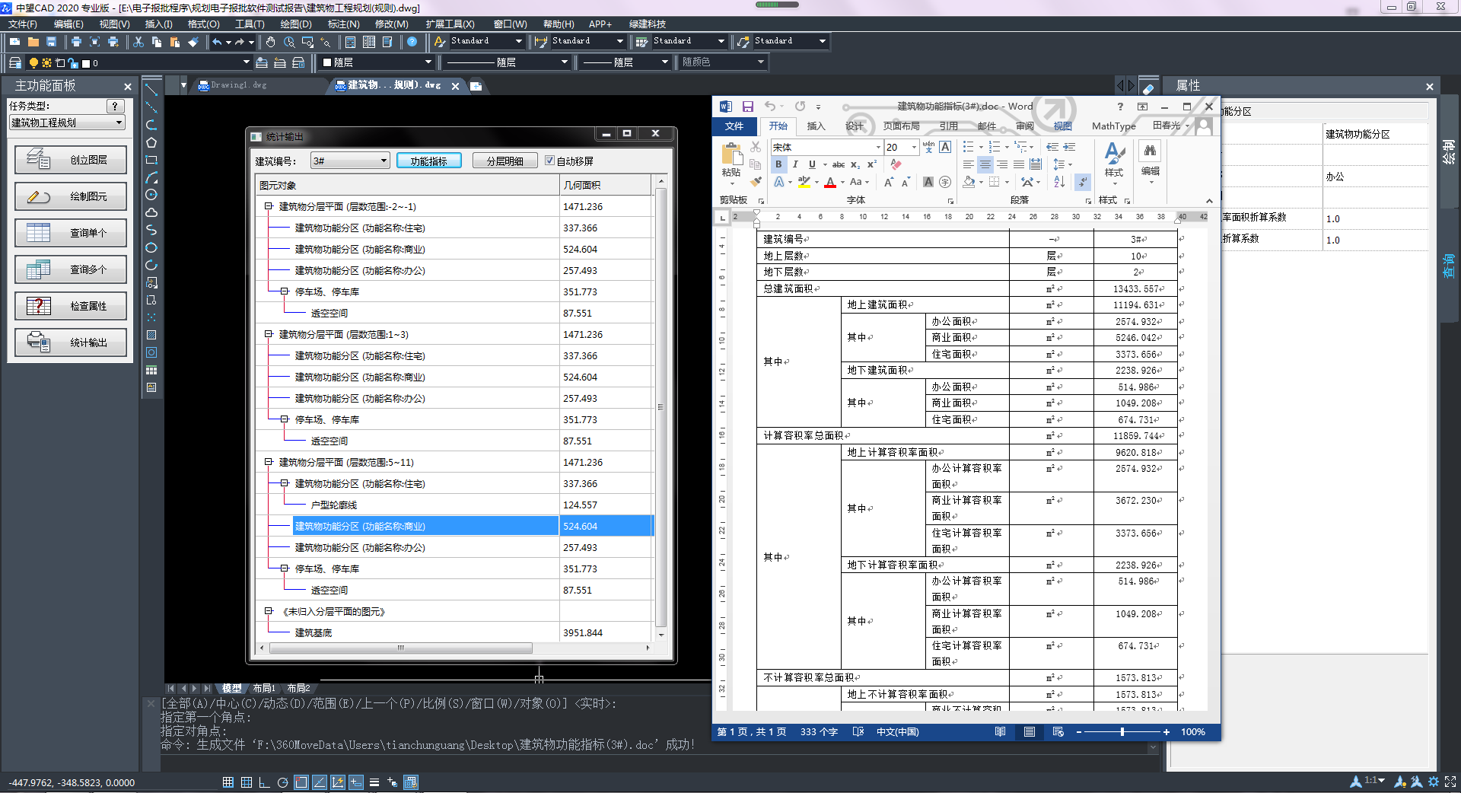This screenshot has width=1461, height=793.
Task: Click the 检查属性 button in panel
Action: [71, 306]
